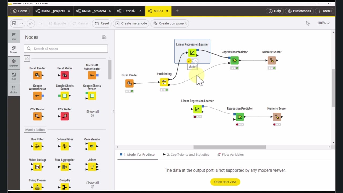This screenshot has width=343, height=193.
Task: Open the Home tab
Action: (x=20, y=11)
